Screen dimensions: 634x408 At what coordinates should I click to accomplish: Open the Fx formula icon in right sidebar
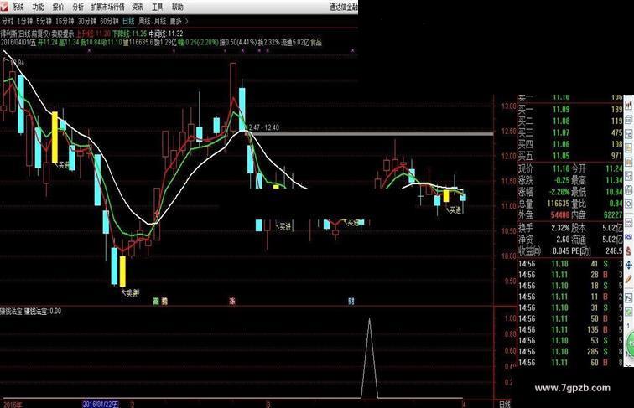629,176
